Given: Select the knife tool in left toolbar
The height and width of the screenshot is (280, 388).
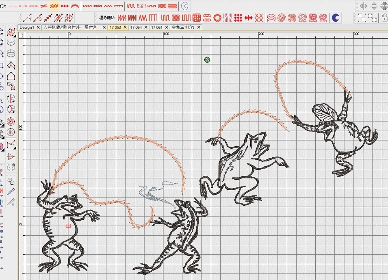Looking at the screenshot, I should tap(11, 191).
